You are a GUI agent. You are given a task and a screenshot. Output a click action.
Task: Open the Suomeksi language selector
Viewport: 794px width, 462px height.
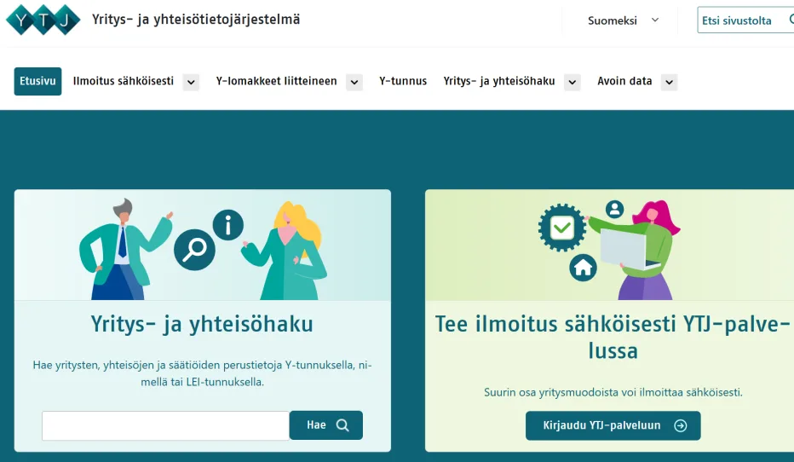tap(623, 20)
